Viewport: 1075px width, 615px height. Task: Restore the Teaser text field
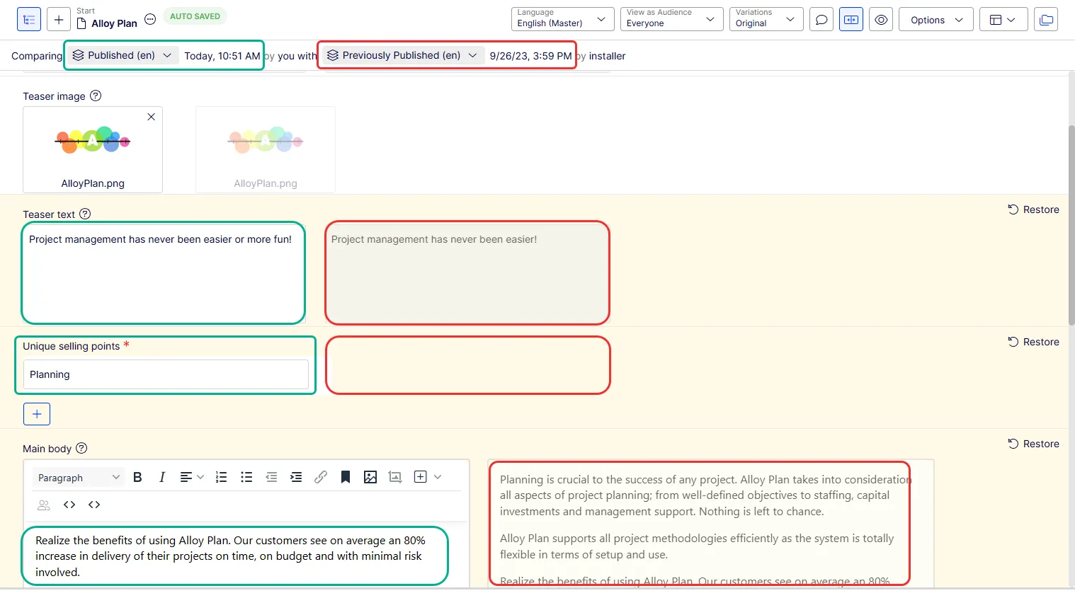(x=1034, y=209)
